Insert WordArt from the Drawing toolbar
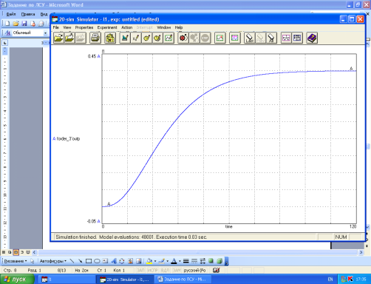371x284 pixels. pos(114,261)
